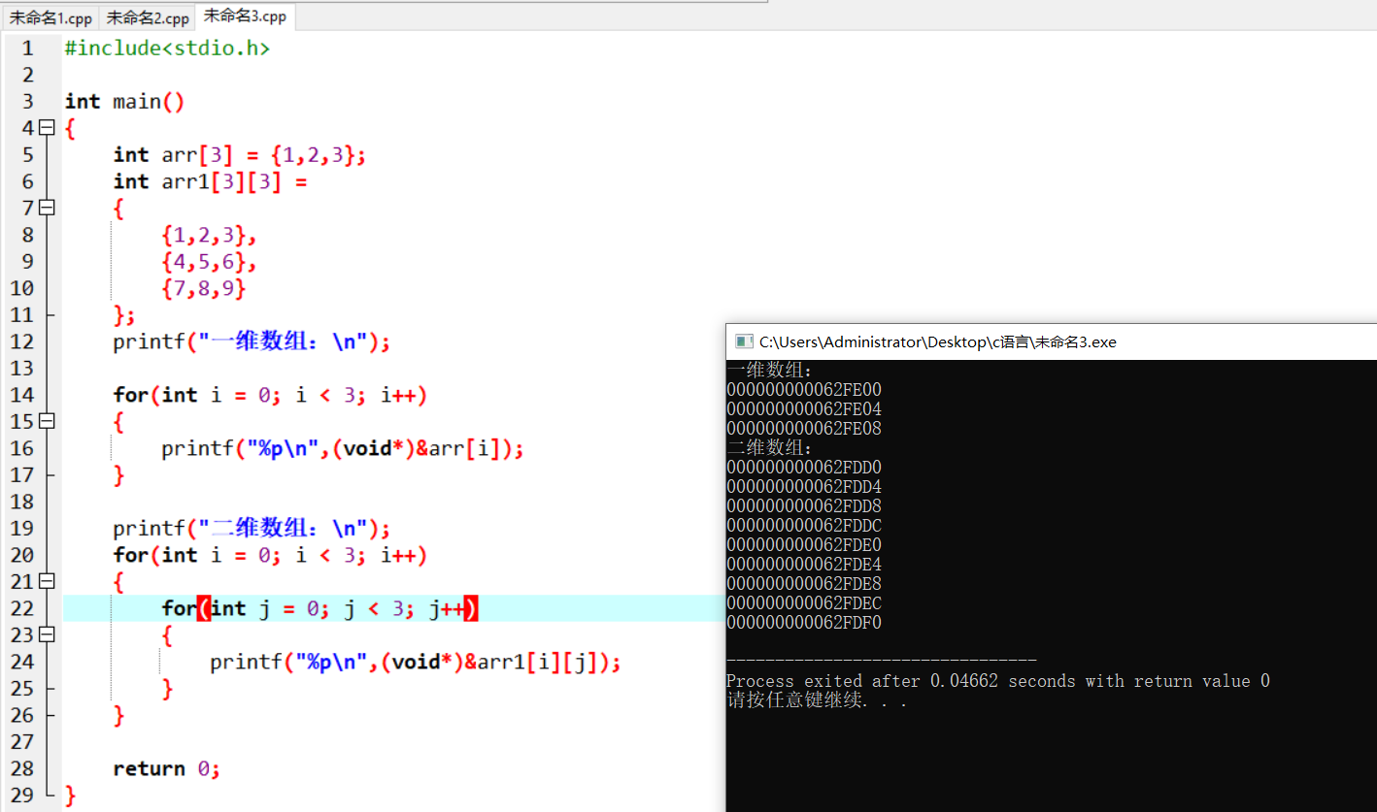
Task: Click console address 000000000062FDD0
Action: click(804, 467)
